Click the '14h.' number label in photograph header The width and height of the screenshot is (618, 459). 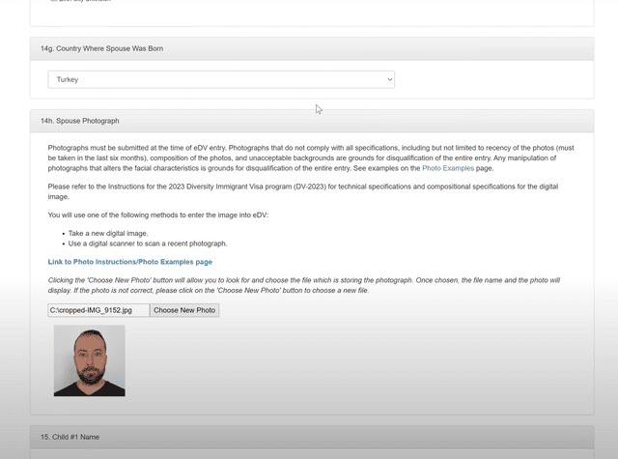coord(47,121)
